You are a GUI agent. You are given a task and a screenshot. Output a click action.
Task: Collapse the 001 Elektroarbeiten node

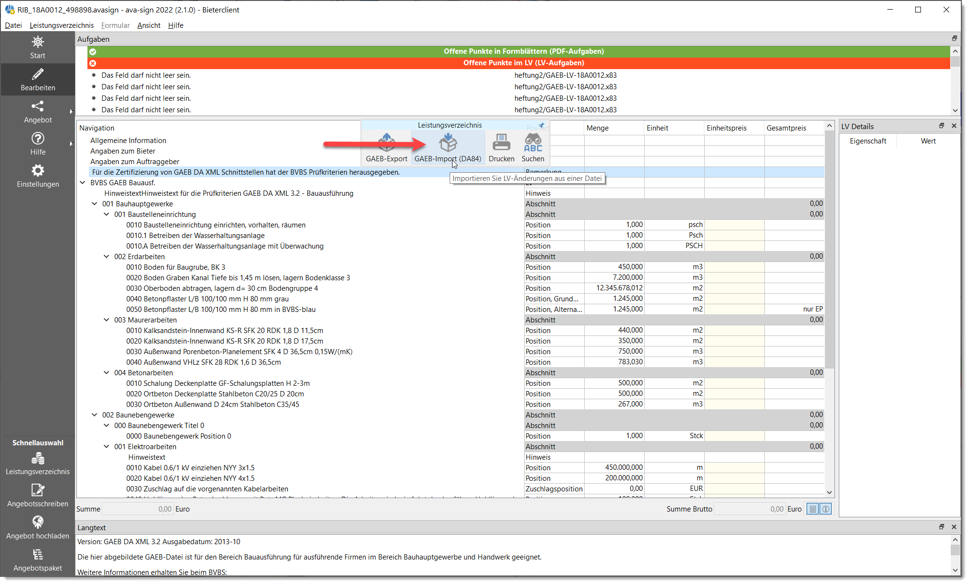click(107, 446)
